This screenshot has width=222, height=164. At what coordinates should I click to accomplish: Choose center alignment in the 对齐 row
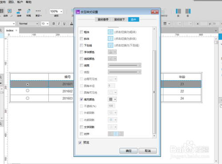(x=116, y=134)
